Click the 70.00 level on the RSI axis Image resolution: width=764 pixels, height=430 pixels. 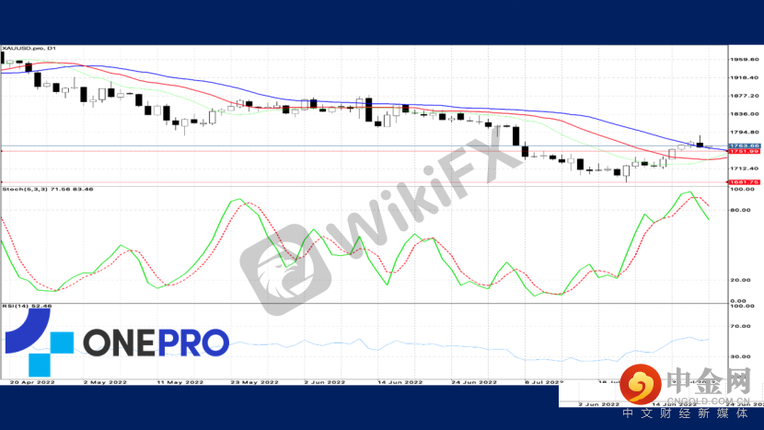click(740, 326)
